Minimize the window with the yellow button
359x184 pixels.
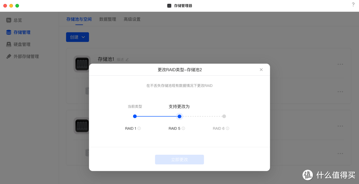(x=11, y=6)
